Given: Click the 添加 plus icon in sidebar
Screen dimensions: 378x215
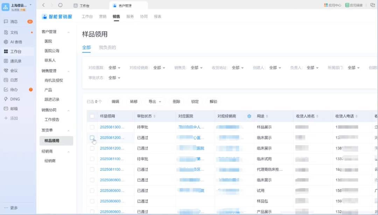Looking at the screenshot, I should (x=6, y=118).
